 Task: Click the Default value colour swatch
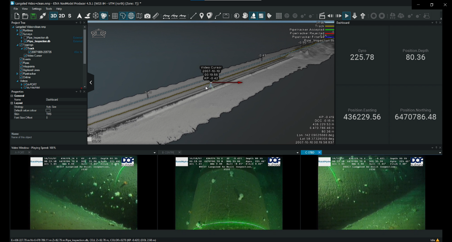coord(48,111)
